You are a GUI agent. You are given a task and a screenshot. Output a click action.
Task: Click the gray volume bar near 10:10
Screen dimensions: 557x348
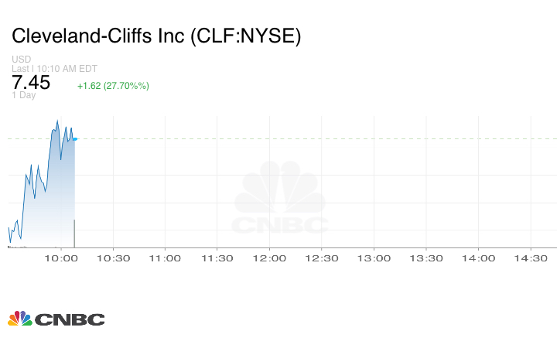click(74, 234)
